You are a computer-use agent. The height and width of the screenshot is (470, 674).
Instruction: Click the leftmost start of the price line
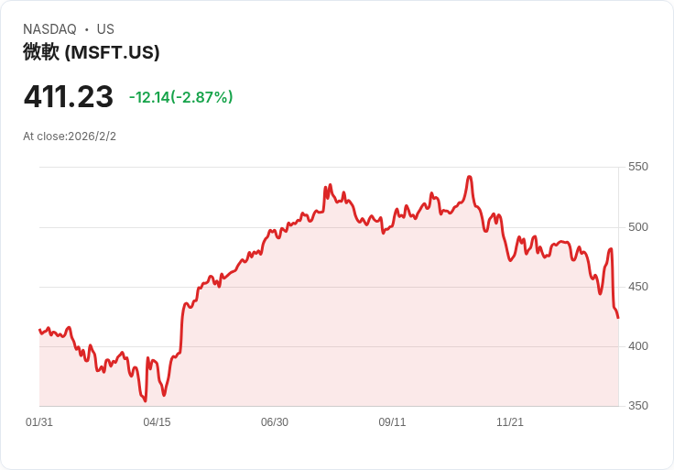click(x=39, y=330)
